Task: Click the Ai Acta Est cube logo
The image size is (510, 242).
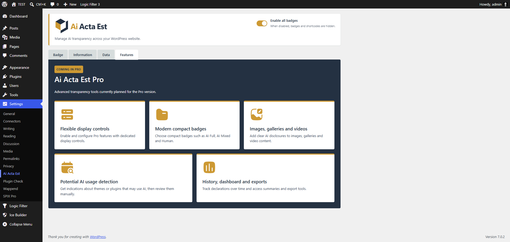Action: [62, 26]
